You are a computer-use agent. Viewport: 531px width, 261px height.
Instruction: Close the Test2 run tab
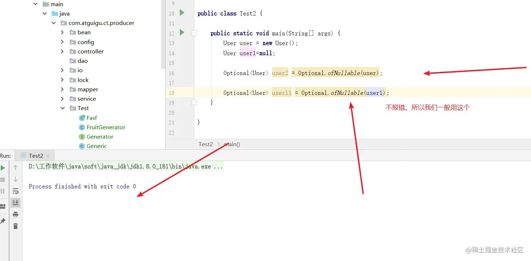pyautogui.click(x=48, y=156)
